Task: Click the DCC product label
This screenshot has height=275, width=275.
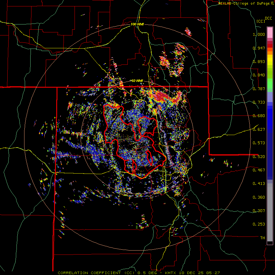Action: pyautogui.click(x=268, y=18)
